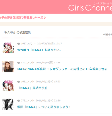Click comment bubble icon beside 168コメント
The height and width of the screenshot is (116, 112).
tap(19, 82)
